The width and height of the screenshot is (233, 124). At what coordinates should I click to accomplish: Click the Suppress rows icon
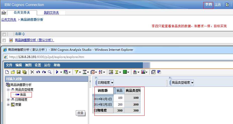(x=93, y=72)
